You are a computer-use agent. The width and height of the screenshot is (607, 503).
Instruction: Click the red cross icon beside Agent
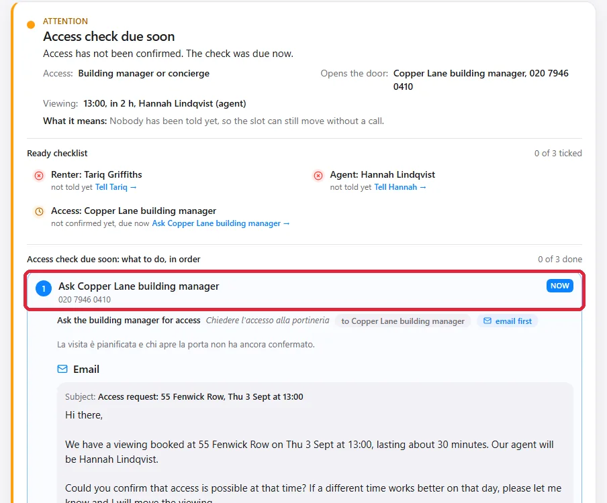[318, 176]
